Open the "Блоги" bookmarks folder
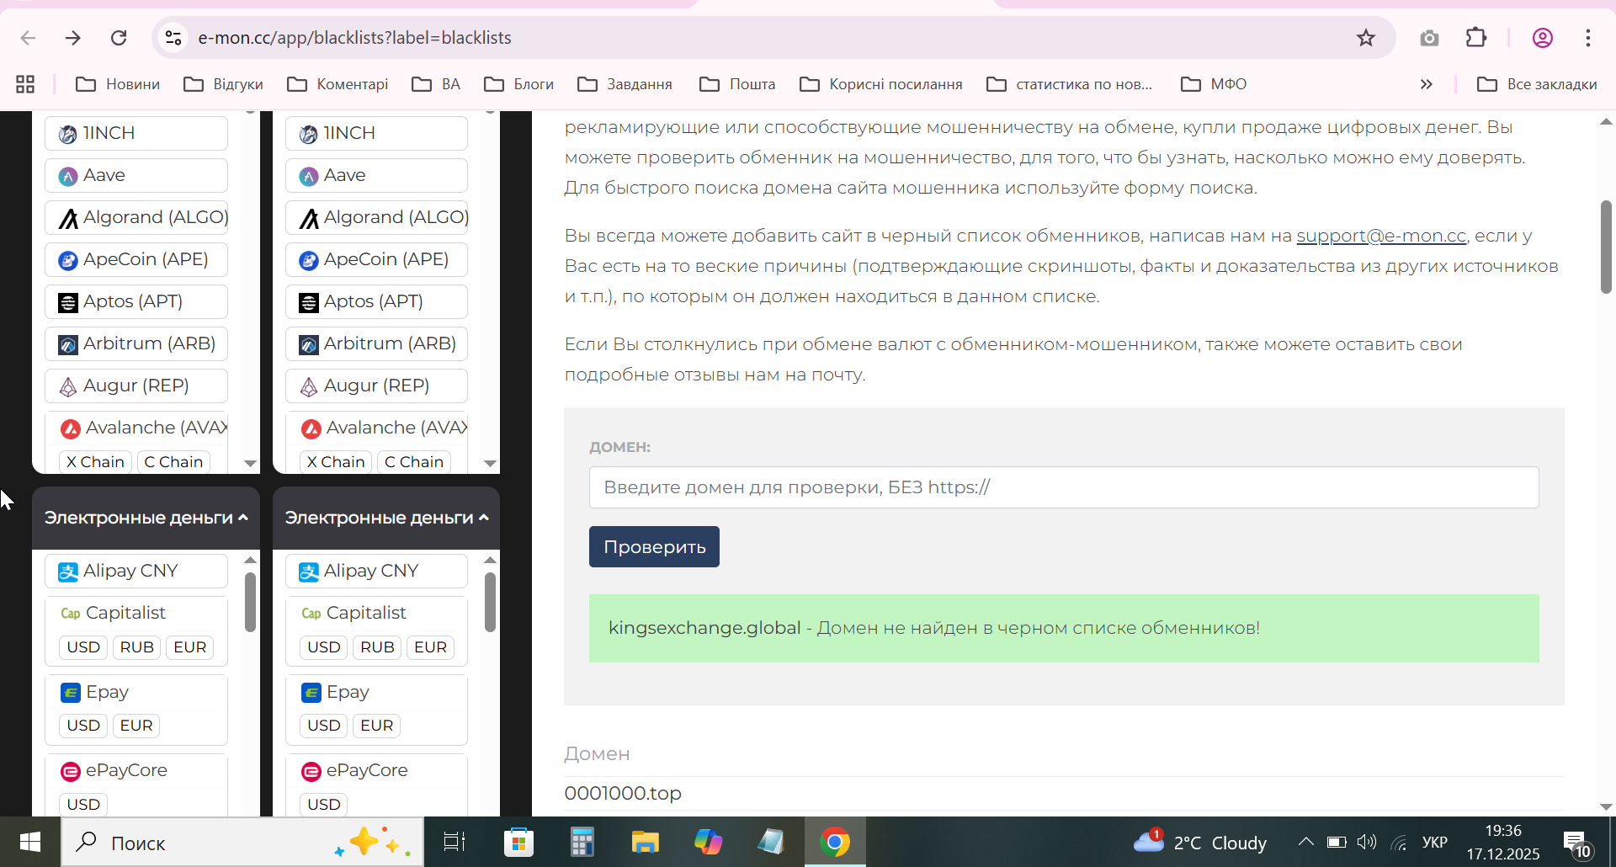Viewport: 1616px width, 867px height. (x=518, y=84)
